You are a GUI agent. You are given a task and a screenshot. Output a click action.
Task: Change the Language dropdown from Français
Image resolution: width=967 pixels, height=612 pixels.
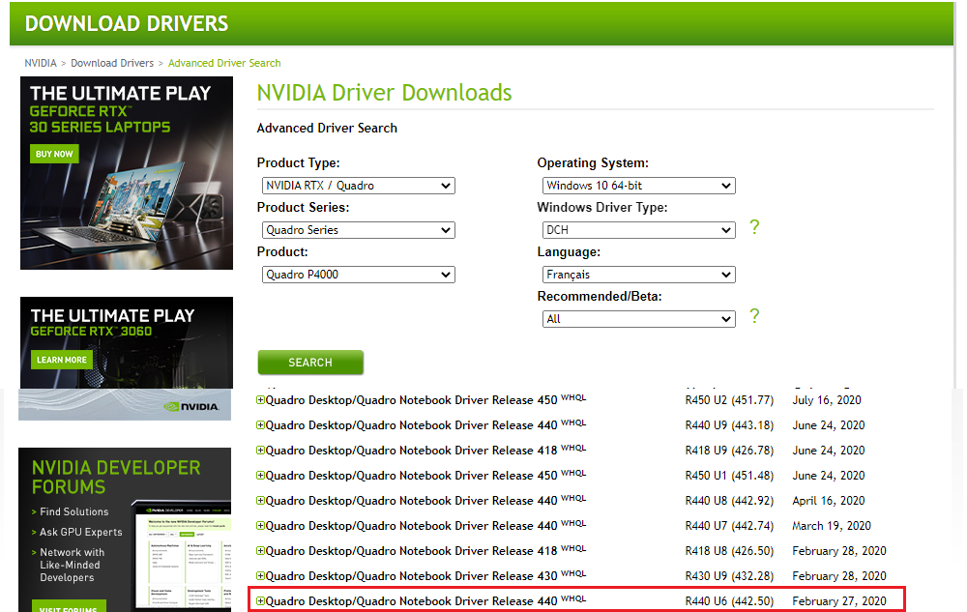tap(638, 275)
